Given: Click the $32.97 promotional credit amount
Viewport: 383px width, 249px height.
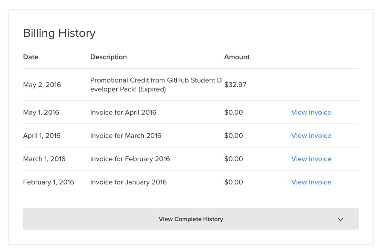Looking at the screenshot, I should click(x=235, y=85).
